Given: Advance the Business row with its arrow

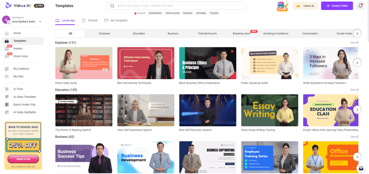Looking at the screenshot, I should (x=357, y=157).
